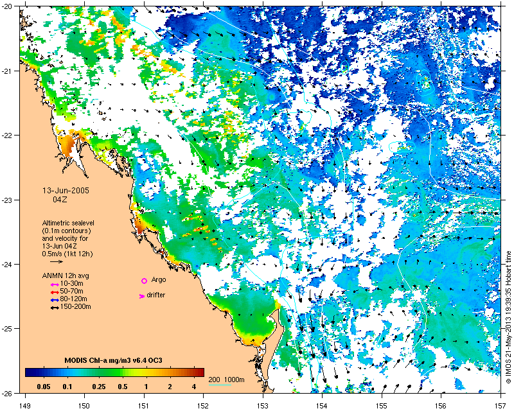Click the latitude axis label -21
514x411 pixels.
(6, 71)
